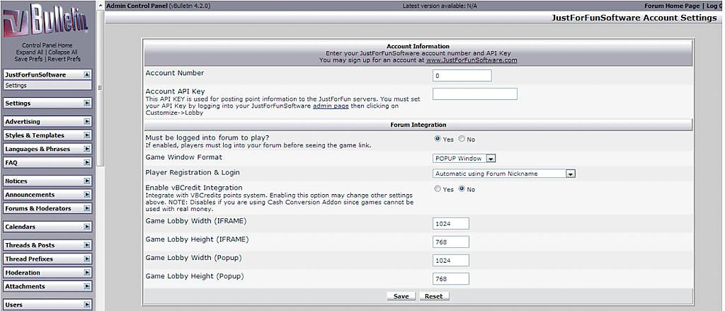Focus the Account API Key field
This screenshot has height=311, width=725.
click(475, 94)
